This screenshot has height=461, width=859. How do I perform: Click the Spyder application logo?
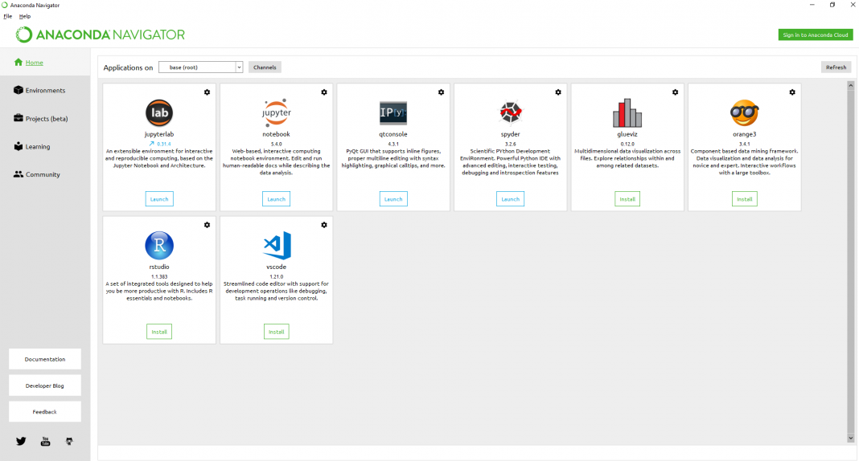[x=510, y=112]
